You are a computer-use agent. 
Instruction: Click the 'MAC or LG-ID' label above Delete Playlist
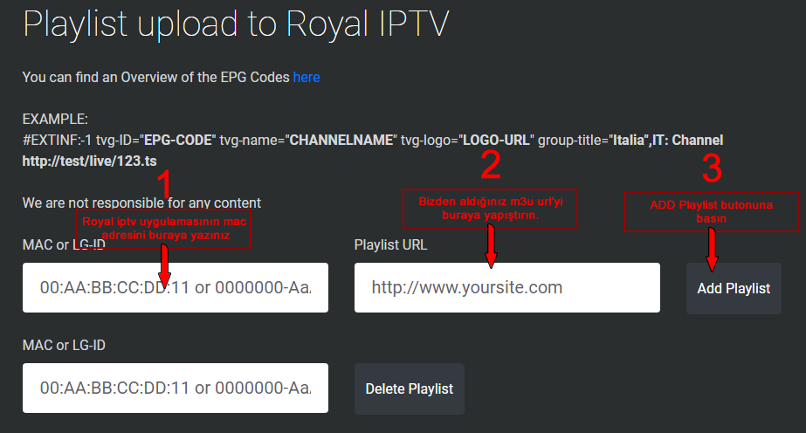pyautogui.click(x=64, y=345)
